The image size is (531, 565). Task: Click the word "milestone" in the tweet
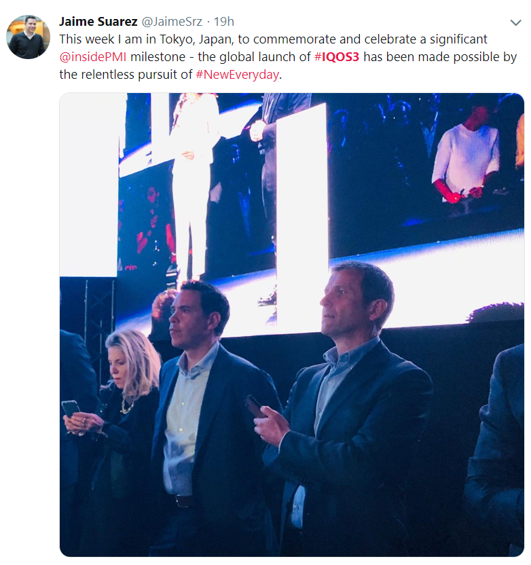(158, 57)
